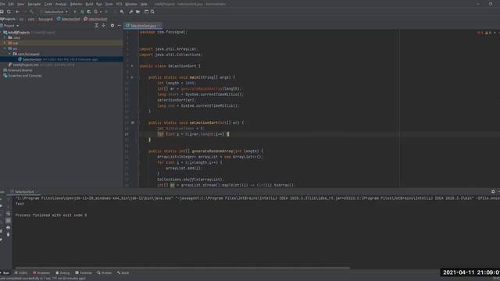Click the error count indicator in editor
500x281 pixels.
tap(480, 33)
